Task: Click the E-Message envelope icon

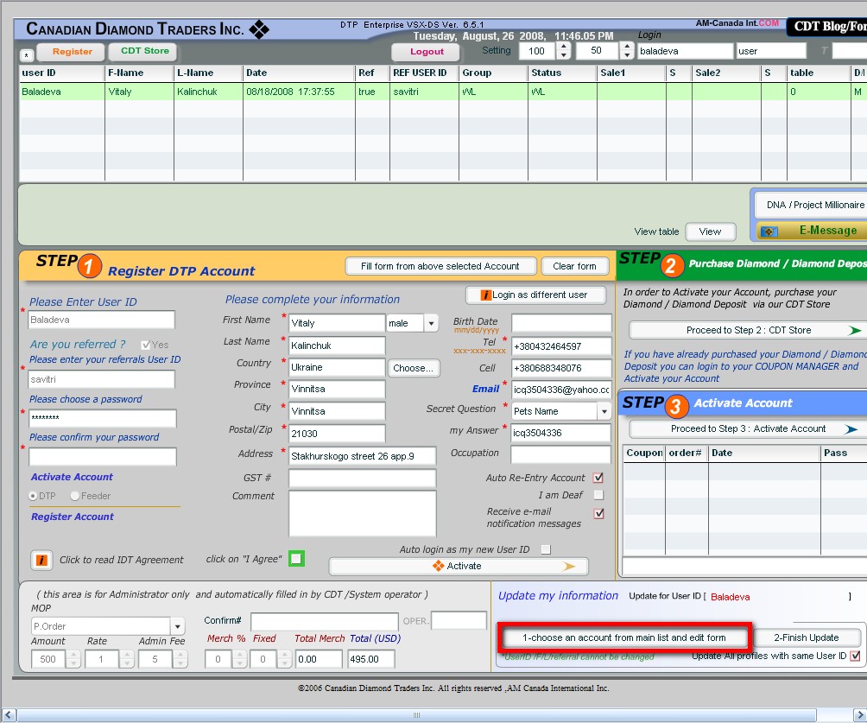Action: [x=769, y=231]
